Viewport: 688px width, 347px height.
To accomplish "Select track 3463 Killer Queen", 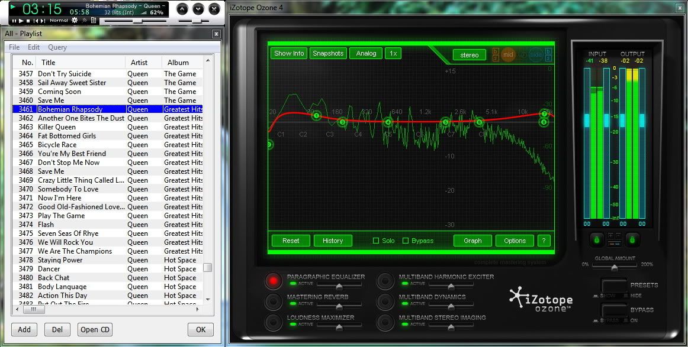I will (x=108, y=127).
